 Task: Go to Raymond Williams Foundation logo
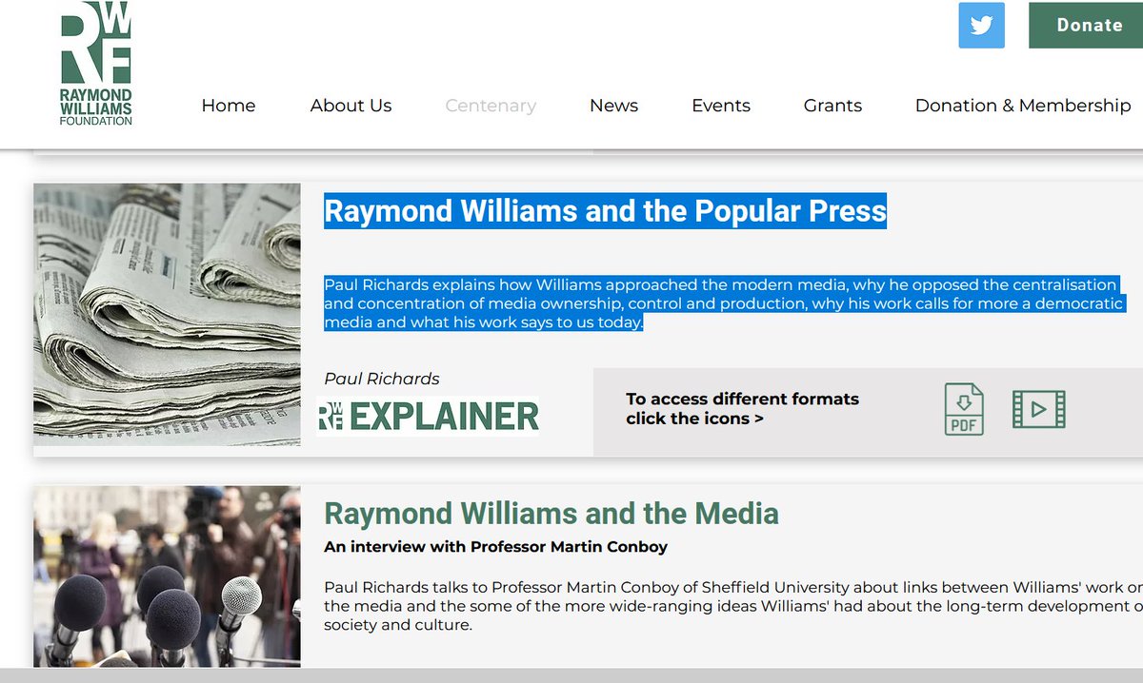pos(95,64)
